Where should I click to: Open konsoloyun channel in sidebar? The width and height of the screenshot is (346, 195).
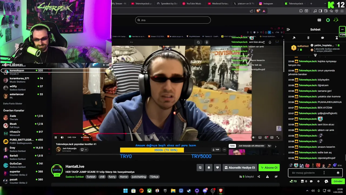pyautogui.click(x=23, y=72)
